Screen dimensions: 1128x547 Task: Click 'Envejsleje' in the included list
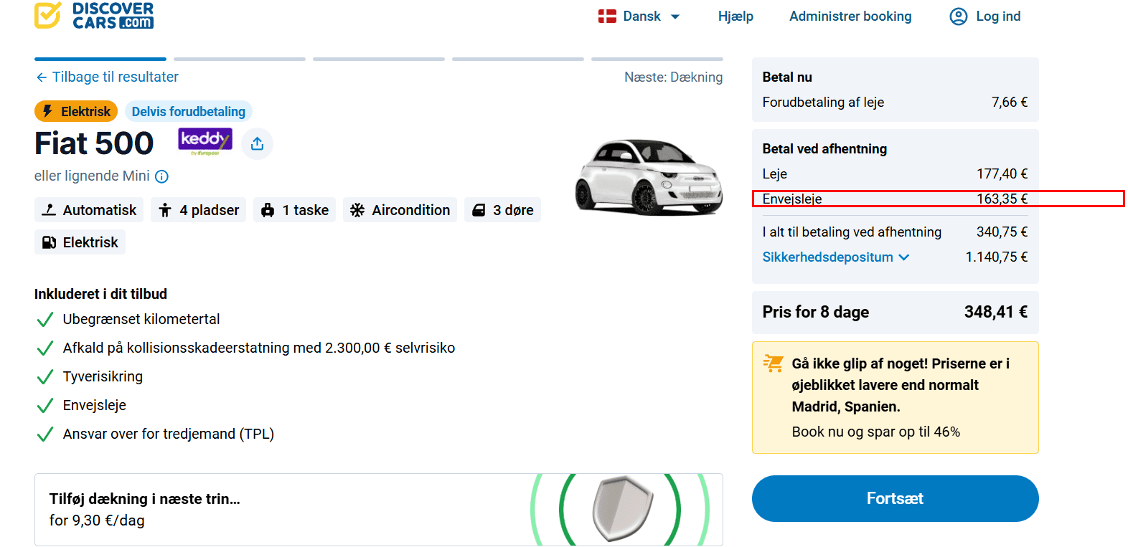point(95,405)
